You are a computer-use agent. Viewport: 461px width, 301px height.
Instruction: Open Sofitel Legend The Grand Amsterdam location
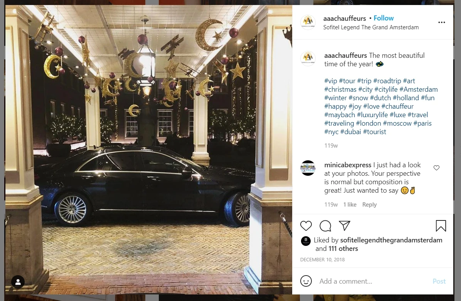point(371,27)
